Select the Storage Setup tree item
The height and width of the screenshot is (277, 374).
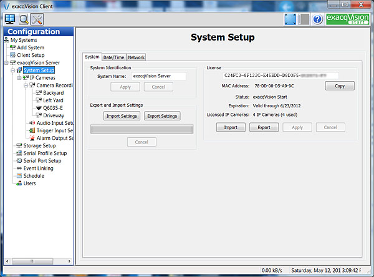(x=40, y=145)
